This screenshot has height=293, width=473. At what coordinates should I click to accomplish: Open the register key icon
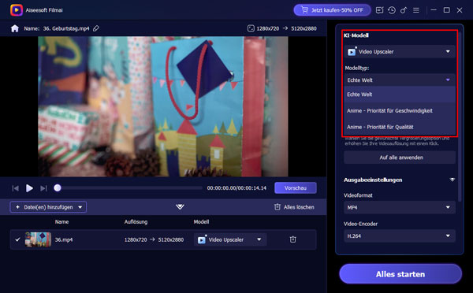point(404,10)
